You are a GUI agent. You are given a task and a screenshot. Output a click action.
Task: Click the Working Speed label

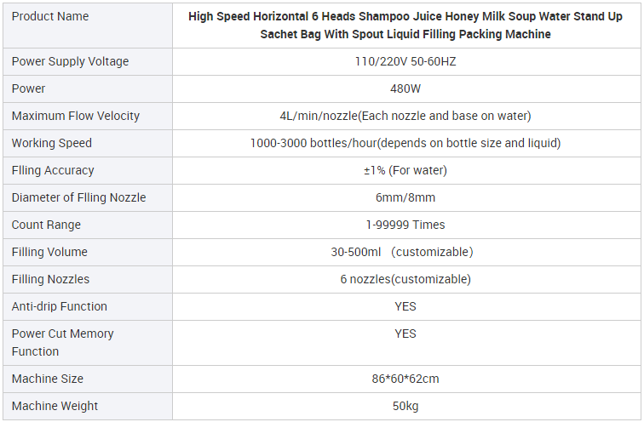tap(52, 143)
